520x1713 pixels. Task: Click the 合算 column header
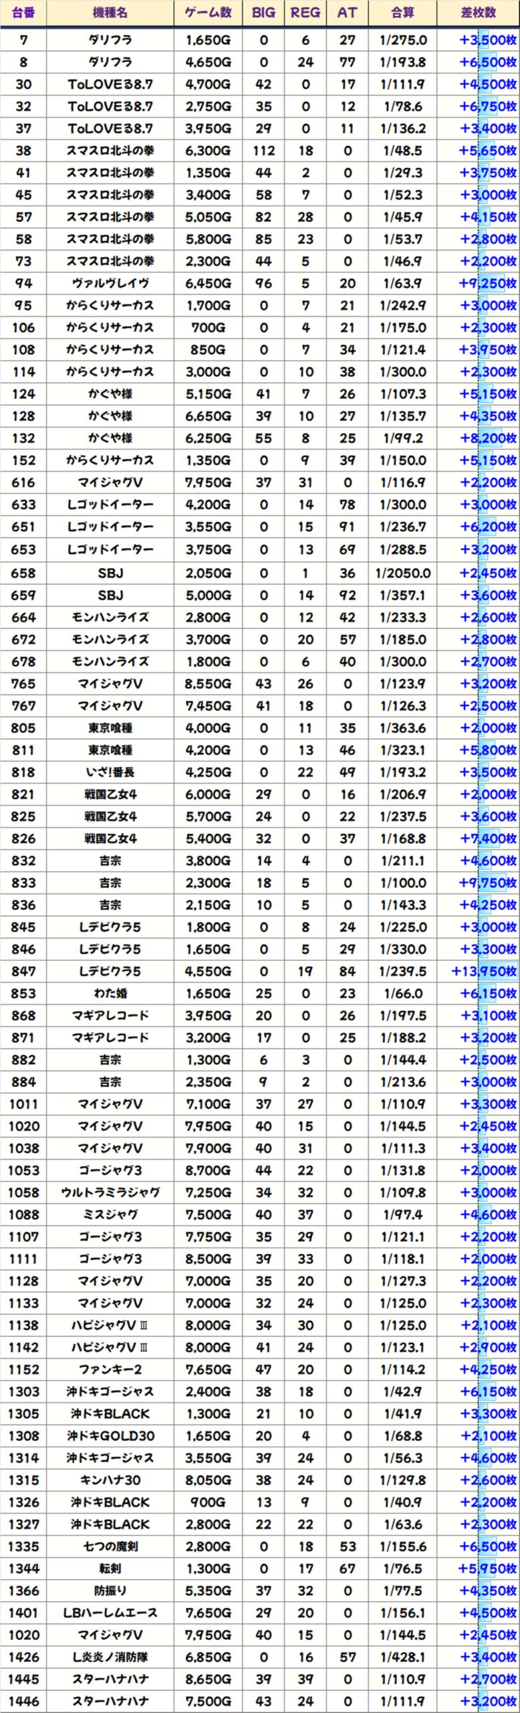click(x=402, y=13)
